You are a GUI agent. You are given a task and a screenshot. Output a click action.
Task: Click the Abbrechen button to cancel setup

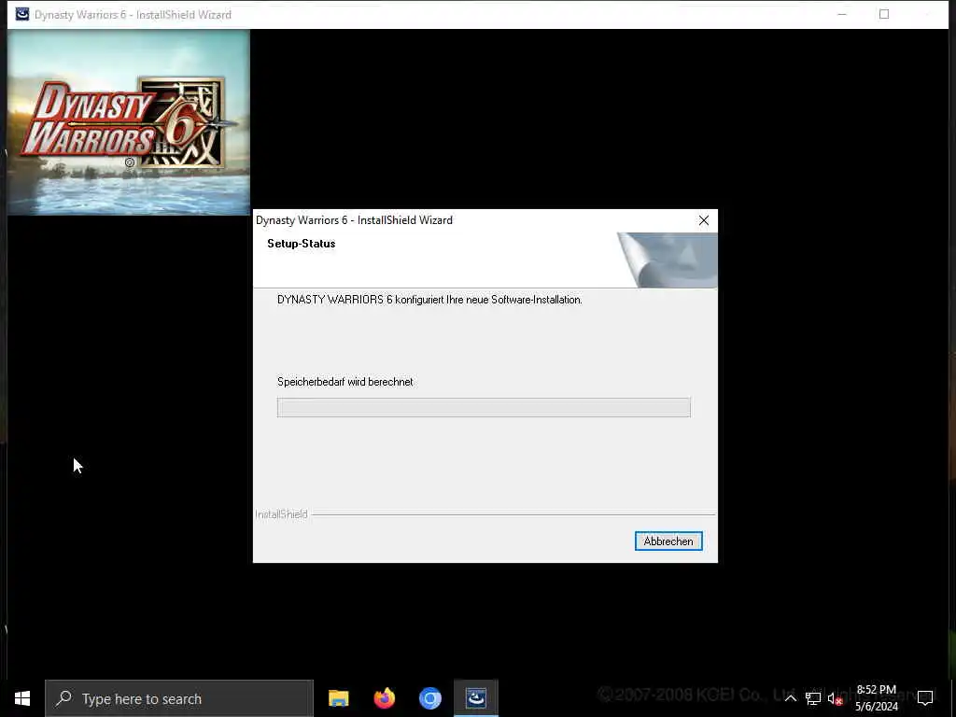(x=668, y=541)
